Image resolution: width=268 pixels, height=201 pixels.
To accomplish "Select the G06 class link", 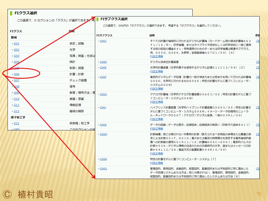I will click(16, 74).
